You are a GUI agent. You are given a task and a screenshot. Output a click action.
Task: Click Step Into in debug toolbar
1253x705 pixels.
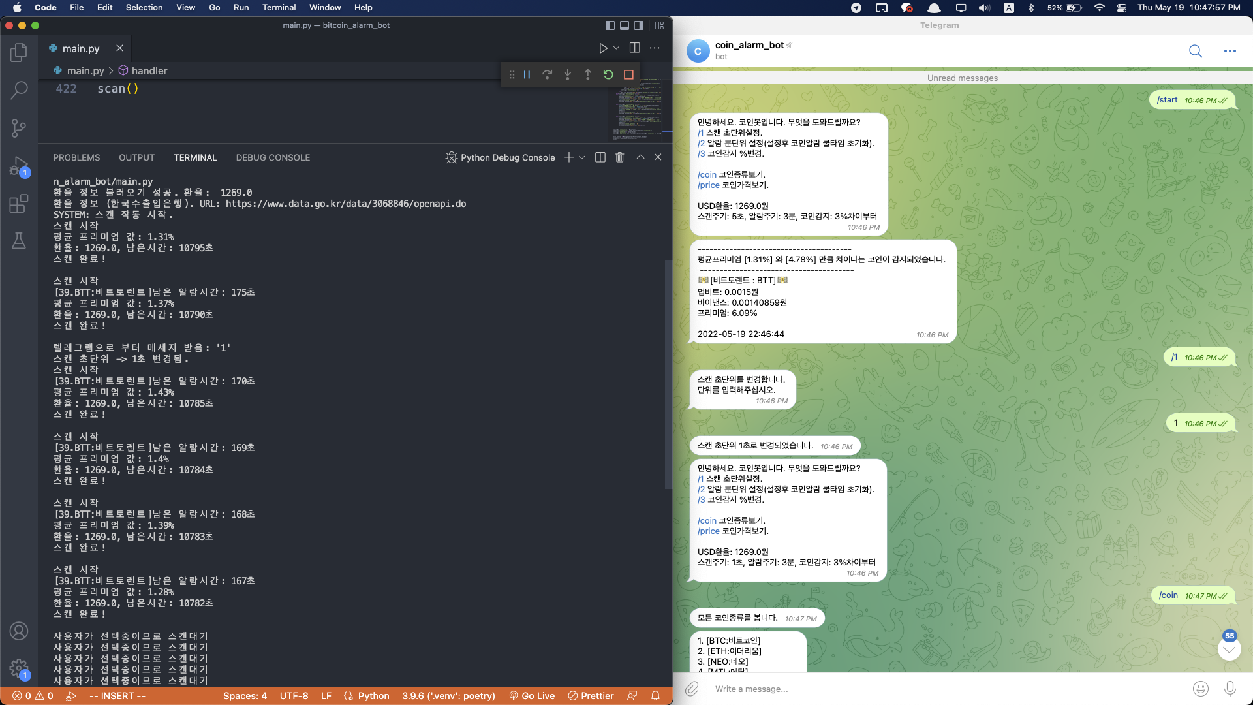(x=568, y=75)
